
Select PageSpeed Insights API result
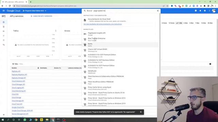pyautogui.click(x=121, y=34)
